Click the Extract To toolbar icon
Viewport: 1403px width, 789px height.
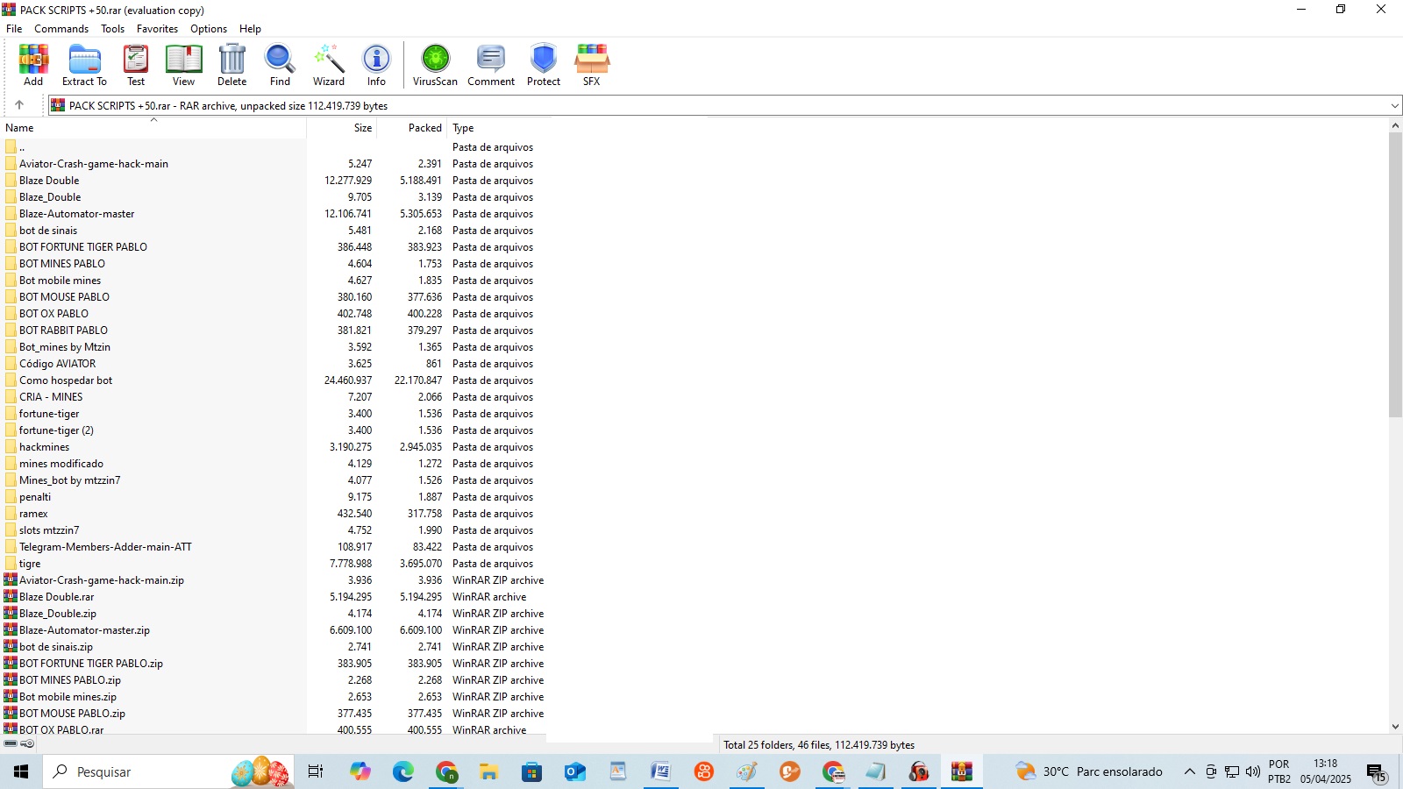pyautogui.click(x=84, y=66)
